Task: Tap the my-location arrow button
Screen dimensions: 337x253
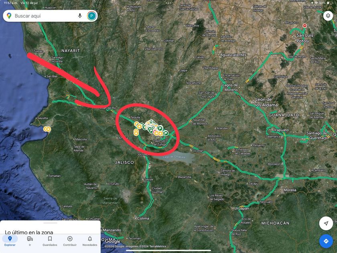Action: point(326,223)
